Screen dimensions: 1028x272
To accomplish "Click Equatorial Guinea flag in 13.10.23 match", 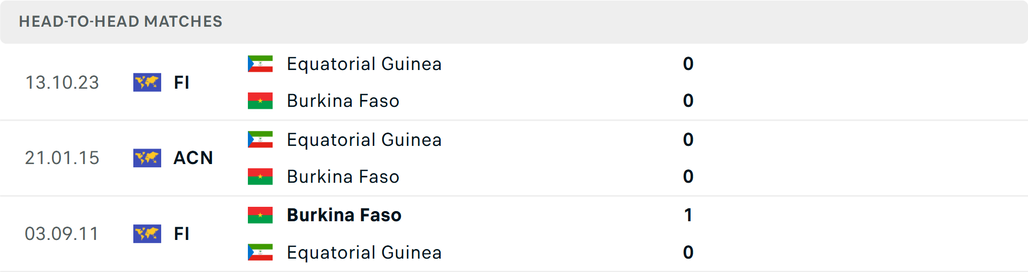I will [260, 64].
